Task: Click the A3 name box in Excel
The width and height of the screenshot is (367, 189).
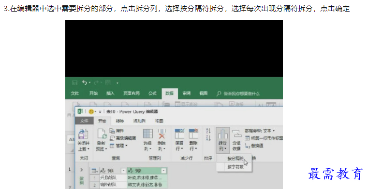Action: [71, 139]
